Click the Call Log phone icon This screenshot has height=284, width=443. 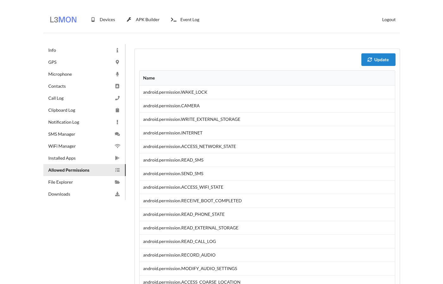point(117,98)
